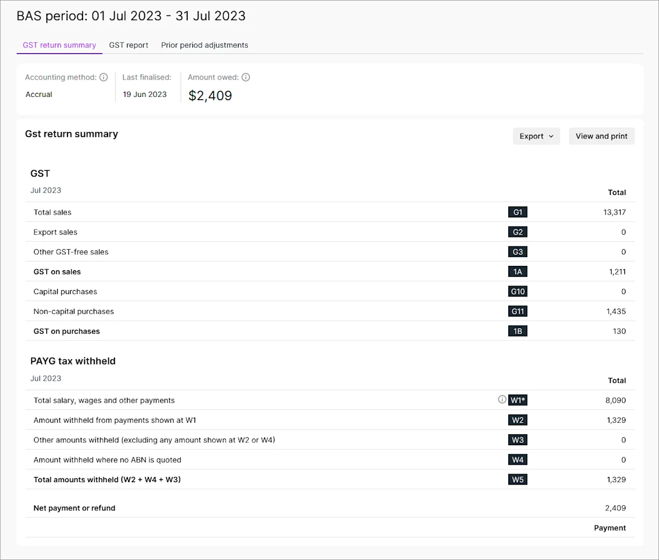
Task: Click the 8,090 salary total value
Action: coord(616,400)
